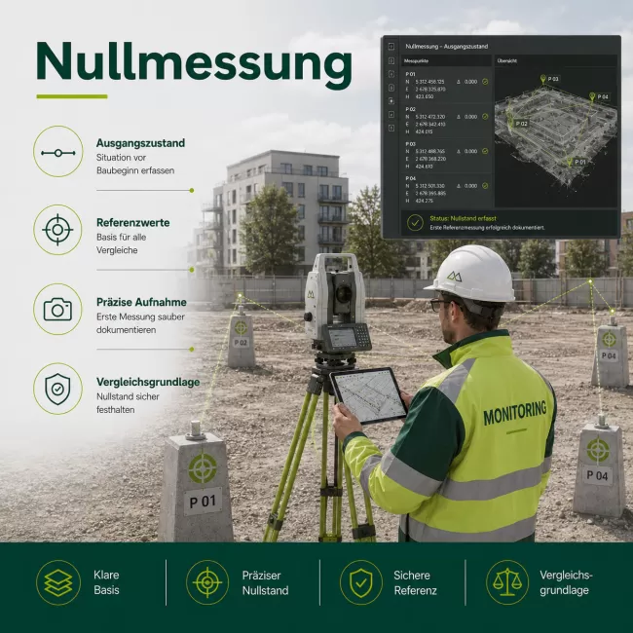Screen dimensions: 633x633
Task: Click the P 01 label plate on concrete marker
Action: pos(203,502)
